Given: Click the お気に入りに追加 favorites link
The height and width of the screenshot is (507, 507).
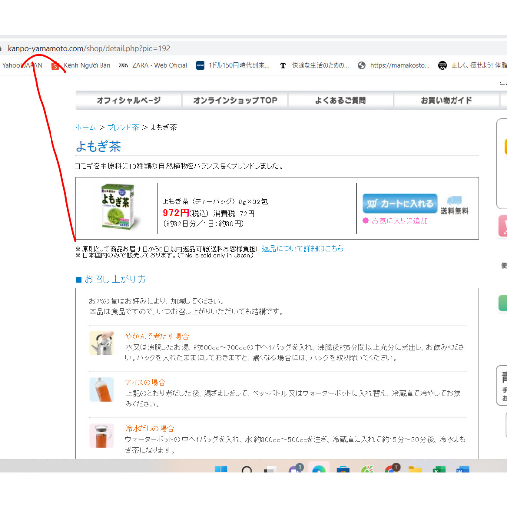Looking at the screenshot, I should (x=399, y=221).
